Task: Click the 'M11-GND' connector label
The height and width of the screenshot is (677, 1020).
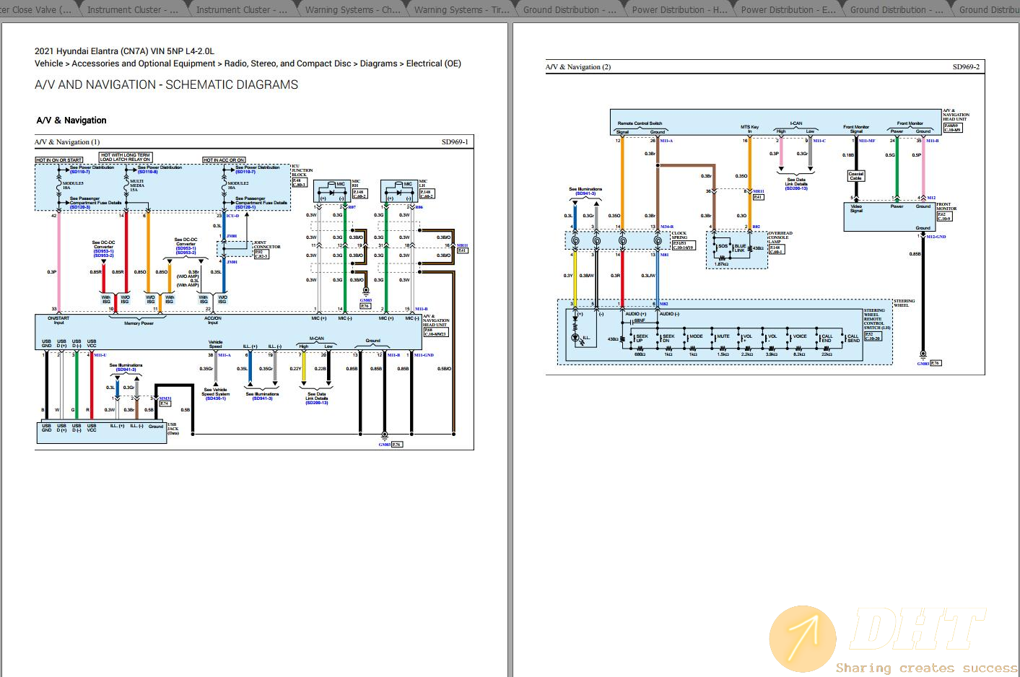Action: (424, 355)
